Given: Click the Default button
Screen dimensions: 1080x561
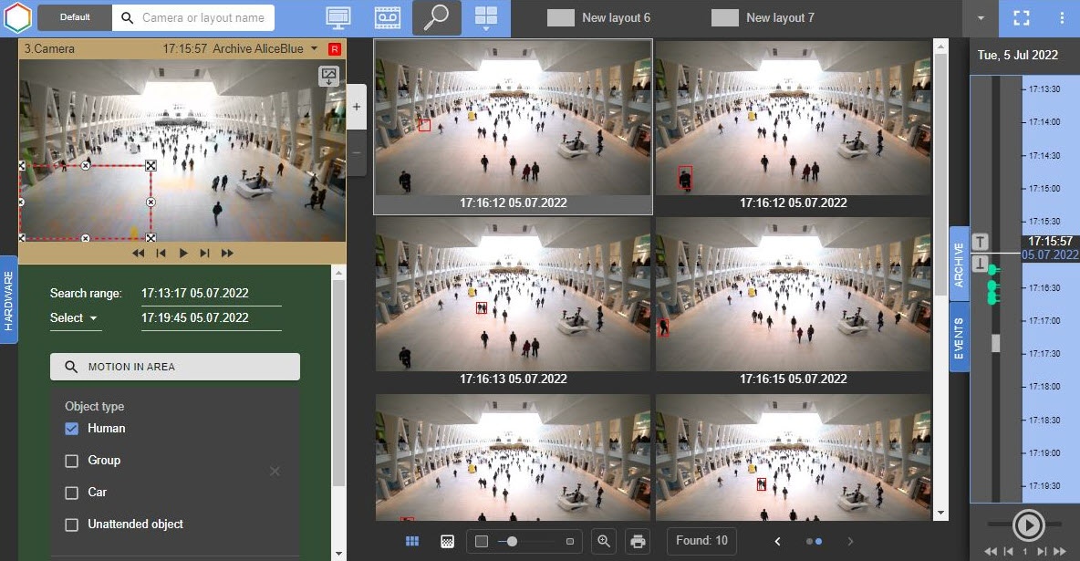Looking at the screenshot, I should point(75,17).
